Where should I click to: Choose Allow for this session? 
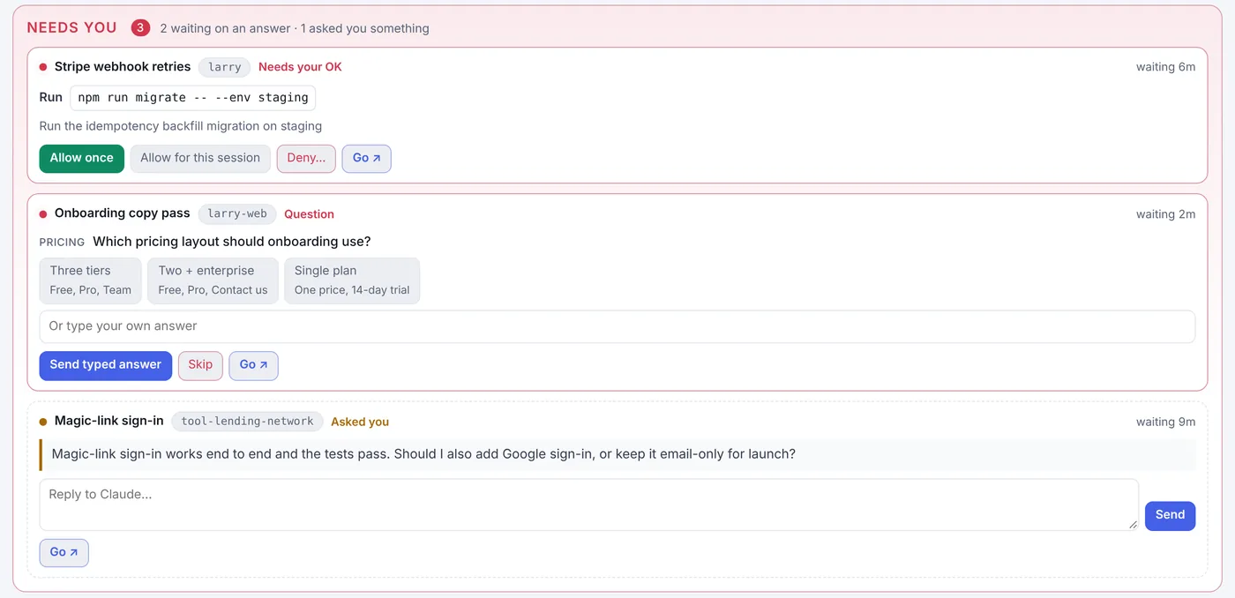pos(200,159)
